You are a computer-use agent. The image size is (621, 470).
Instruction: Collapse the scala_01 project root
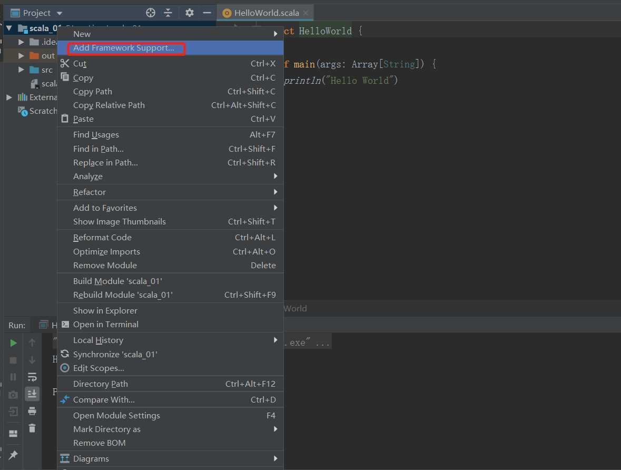pyautogui.click(x=9, y=28)
